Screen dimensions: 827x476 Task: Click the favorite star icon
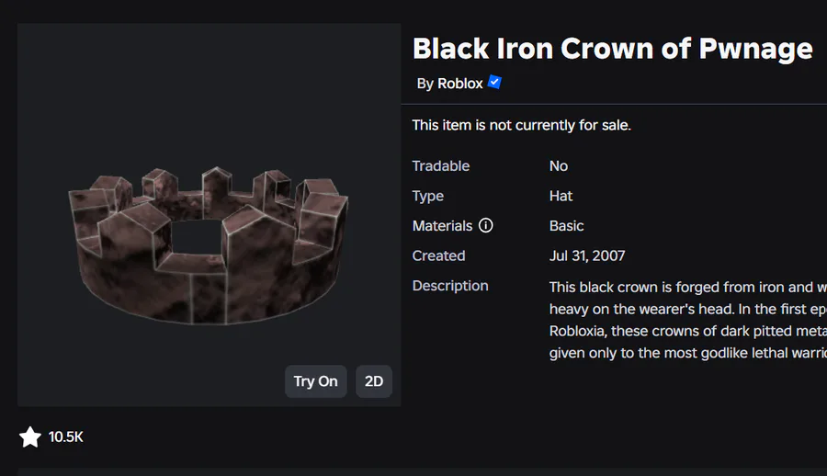(x=30, y=436)
